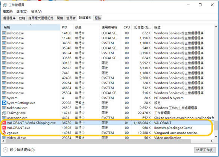This screenshot has height=157, width=219.
Task: Click the Vanguard user-mode service description
Action: [176, 133]
